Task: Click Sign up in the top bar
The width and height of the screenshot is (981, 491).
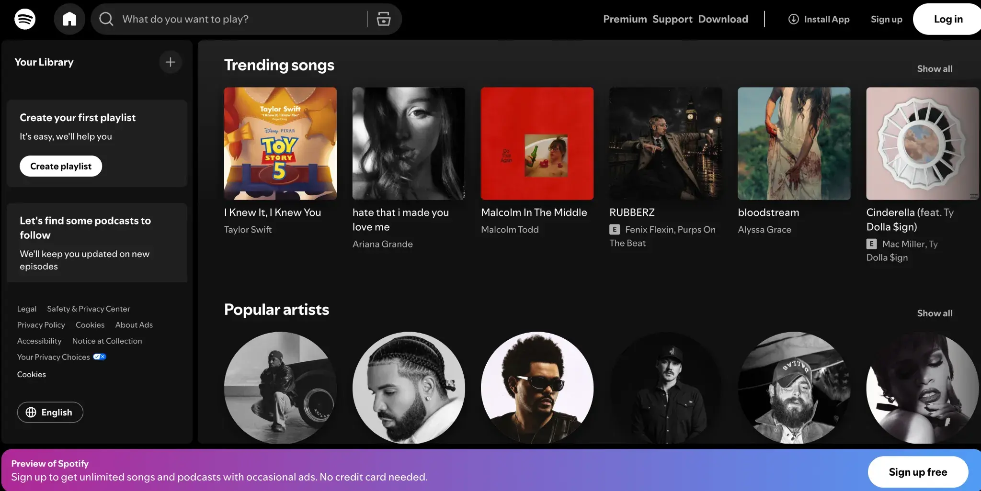Action: pyautogui.click(x=887, y=19)
